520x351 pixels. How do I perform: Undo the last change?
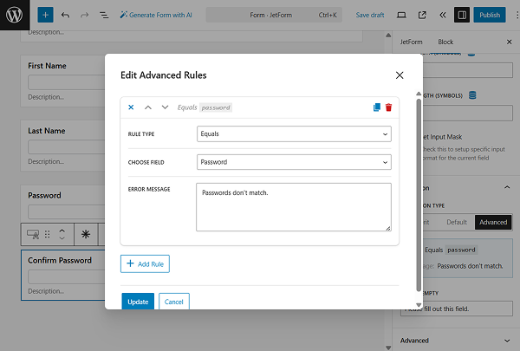pos(65,15)
